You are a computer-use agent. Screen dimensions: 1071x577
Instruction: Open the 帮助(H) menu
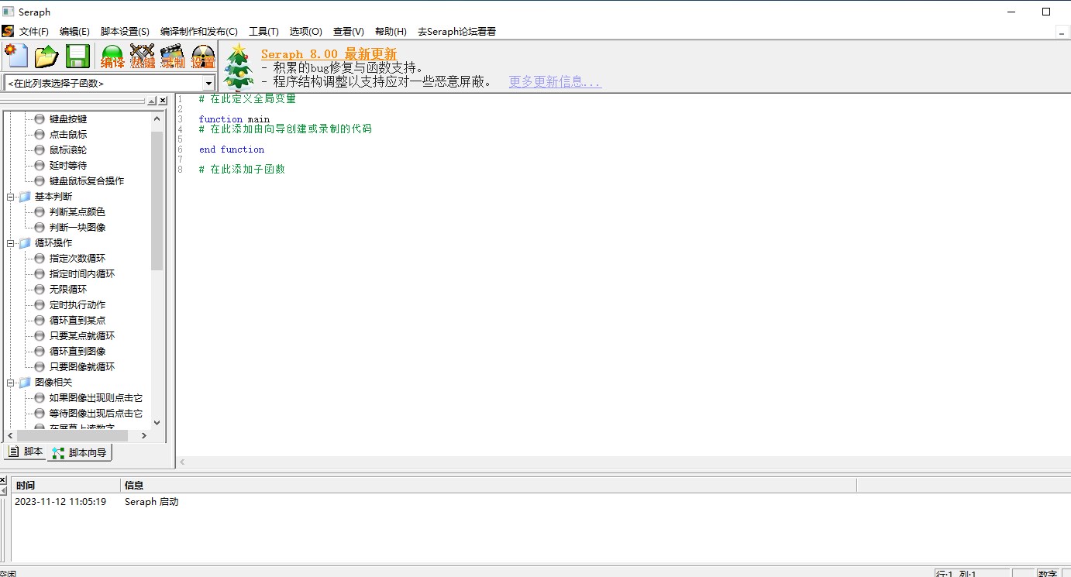pos(391,32)
